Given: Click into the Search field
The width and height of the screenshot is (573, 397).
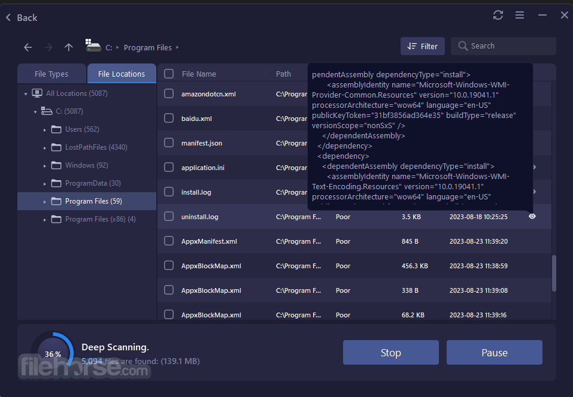Looking at the screenshot, I should [x=504, y=46].
